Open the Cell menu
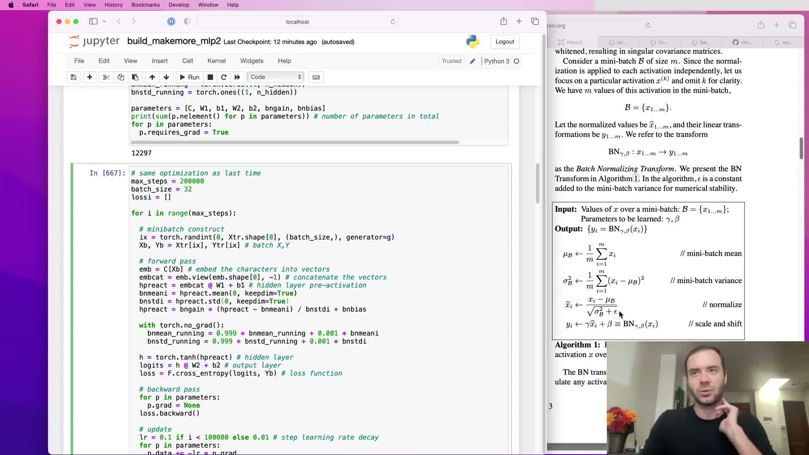This screenshot has height=455, width=809. [188, 61]
